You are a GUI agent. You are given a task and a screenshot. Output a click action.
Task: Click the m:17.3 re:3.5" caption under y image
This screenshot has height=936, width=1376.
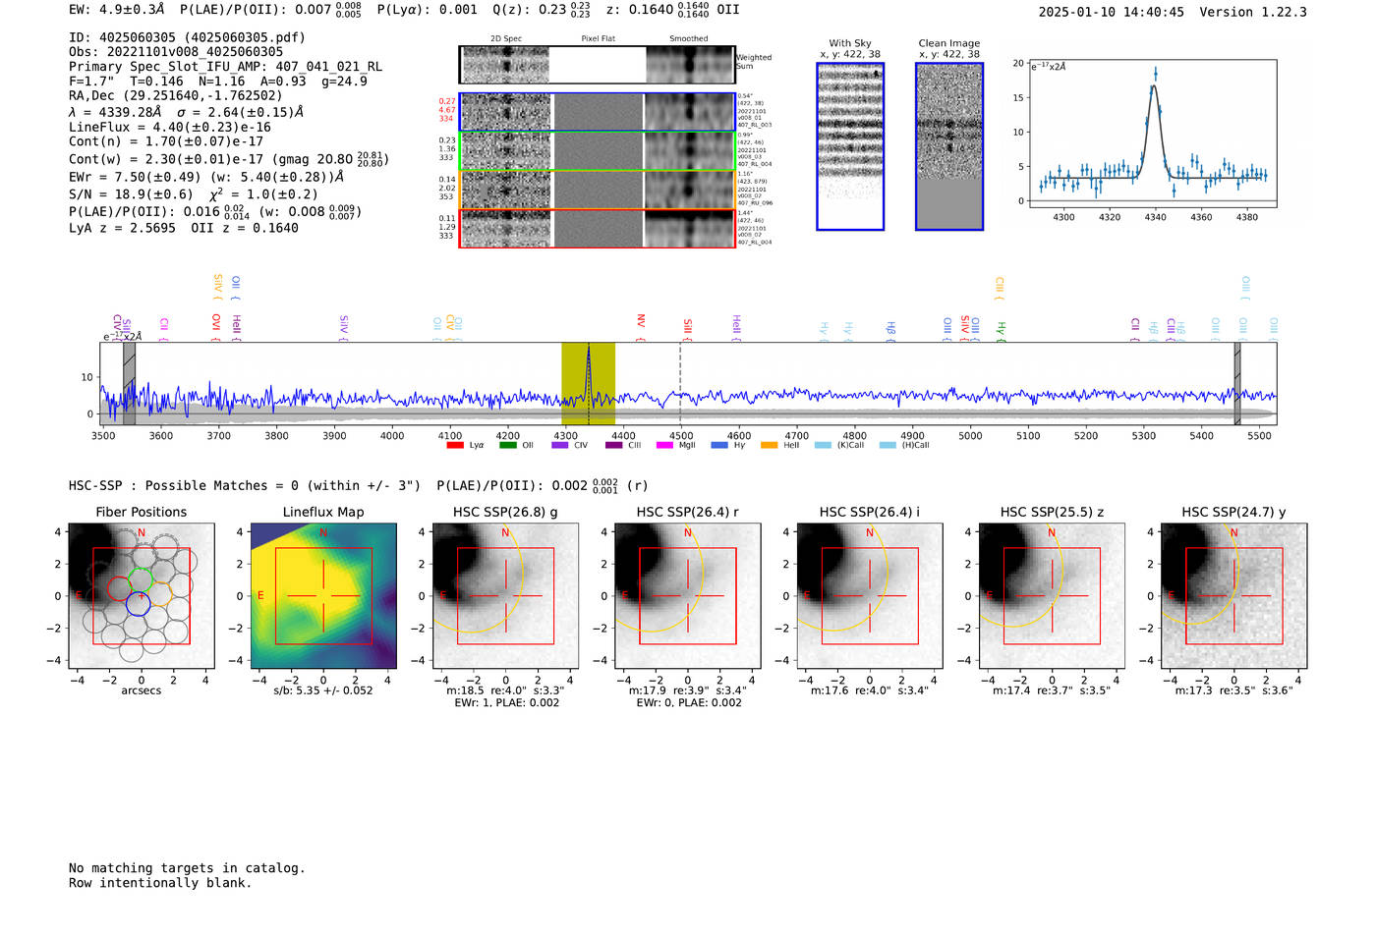(x=1233, y=690)
